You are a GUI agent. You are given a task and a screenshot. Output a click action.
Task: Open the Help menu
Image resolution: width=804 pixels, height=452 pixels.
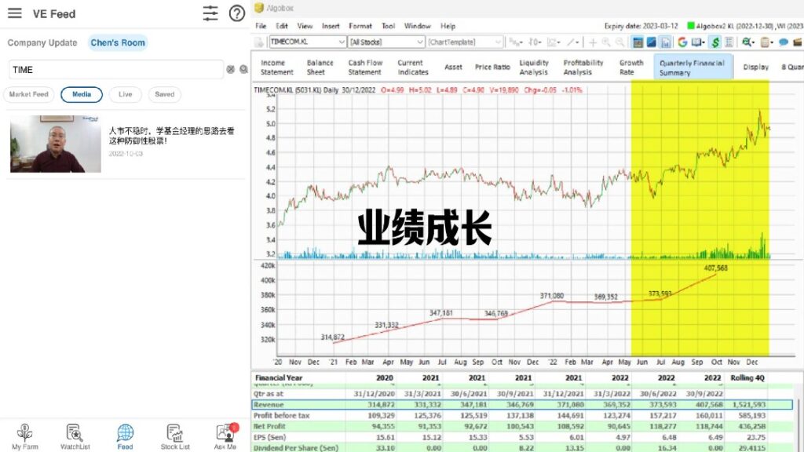pos(448,26)
